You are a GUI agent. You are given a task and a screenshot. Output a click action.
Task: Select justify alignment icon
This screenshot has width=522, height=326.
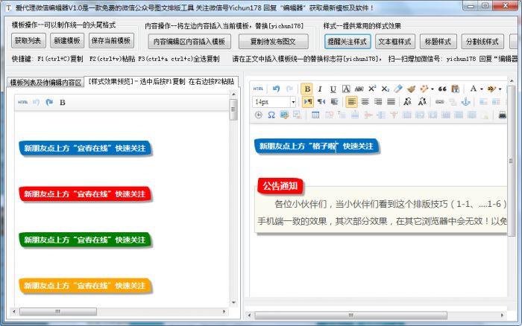pos(391,102)
